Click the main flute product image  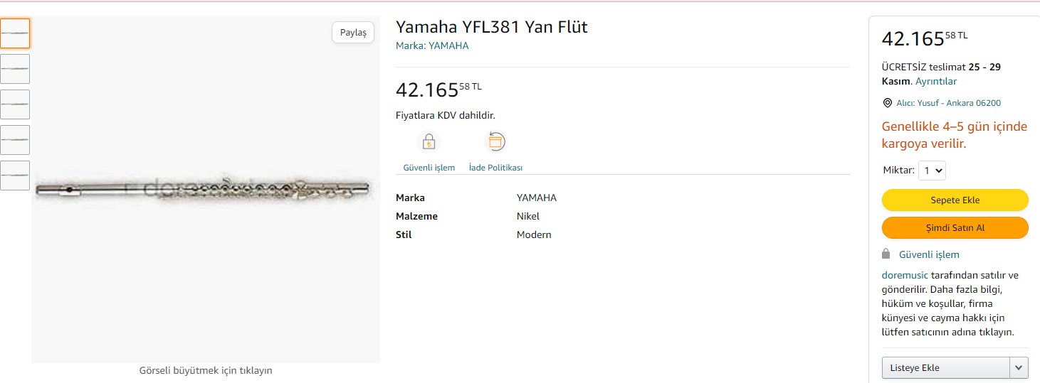(206, 190)
